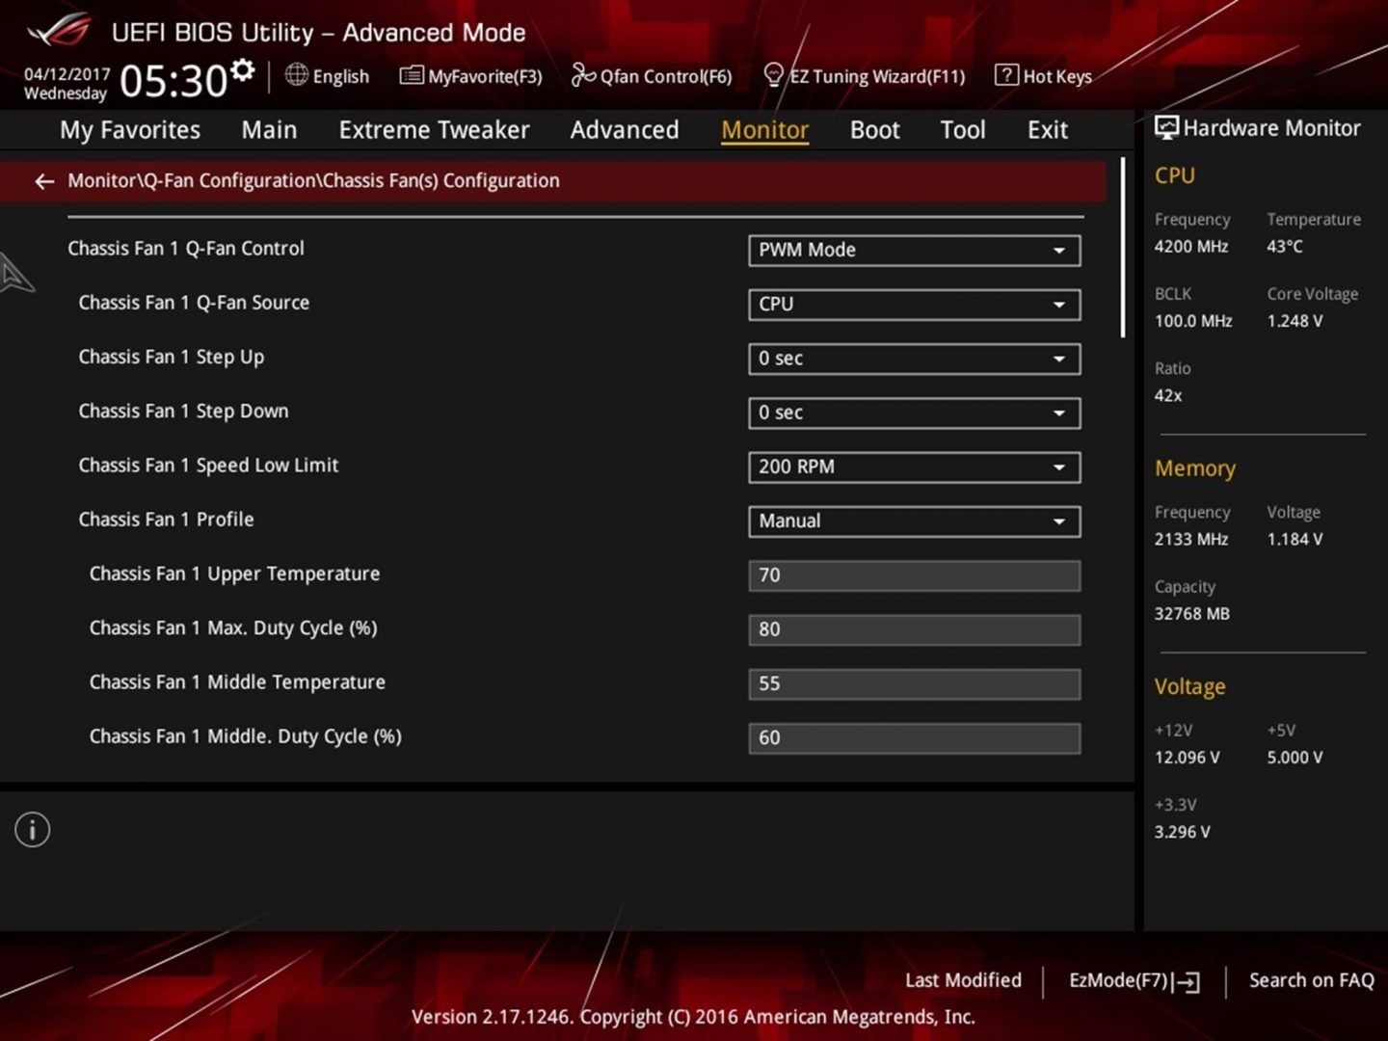Open Chassis Fan 1 Profile dropdown
This screenshot has width=1388, height=1041.
tap(914, 521)
